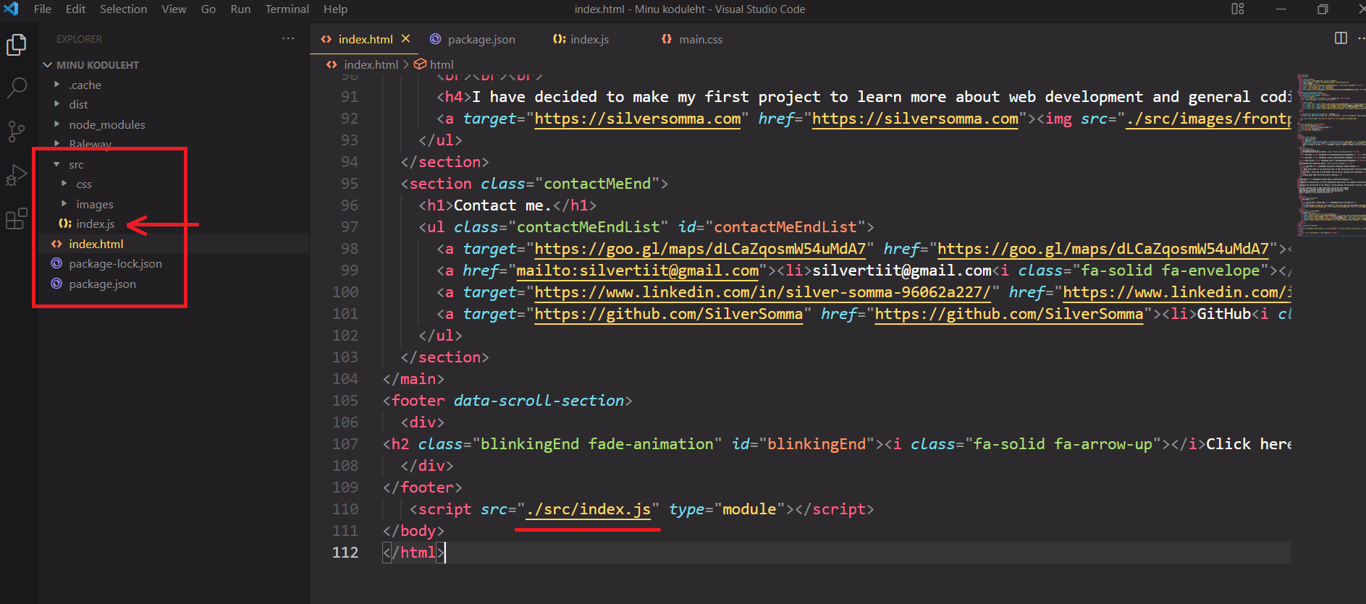
Task: Open the Selection menu
Action: (123, 9)
